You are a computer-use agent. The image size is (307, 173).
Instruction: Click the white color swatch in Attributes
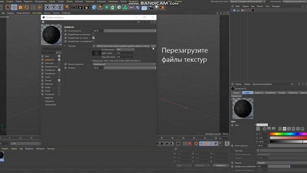(x=262, y=125)
